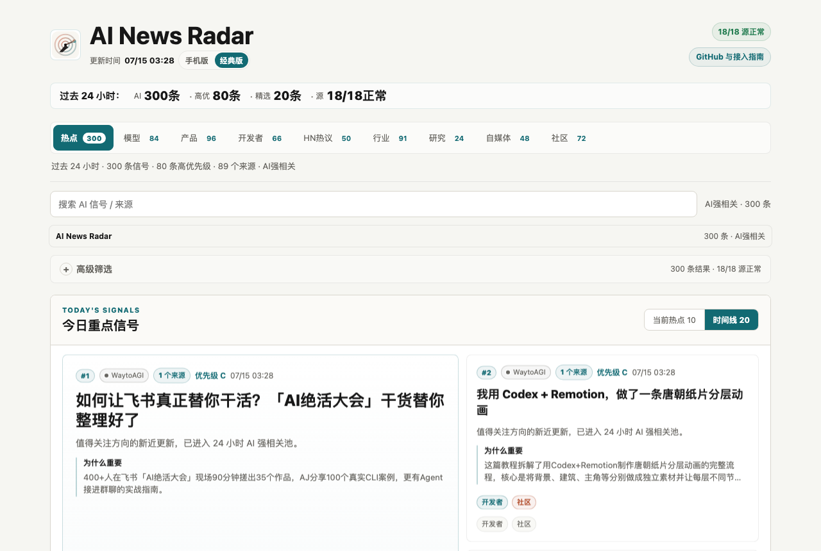Show 时间线 20 list
This screenshot has width=821, height=551.
(x=731, y=320)
